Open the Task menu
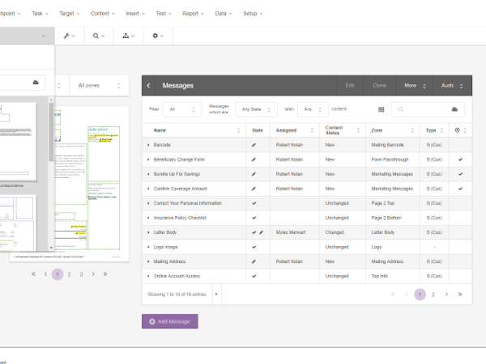The image size is (486, 364). click(40, 14)
